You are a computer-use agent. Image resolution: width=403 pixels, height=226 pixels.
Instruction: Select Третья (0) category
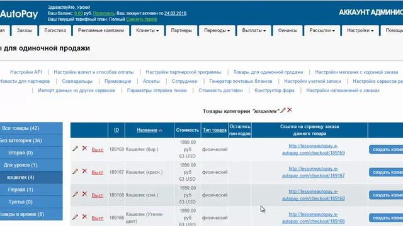[x=31, y=202]
